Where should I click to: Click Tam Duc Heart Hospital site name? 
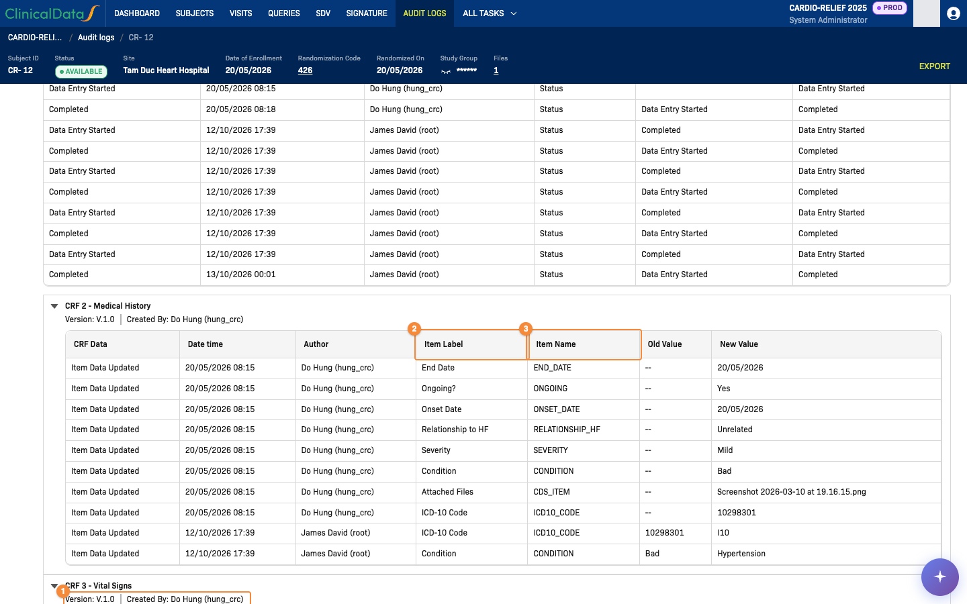coord(166,70)
